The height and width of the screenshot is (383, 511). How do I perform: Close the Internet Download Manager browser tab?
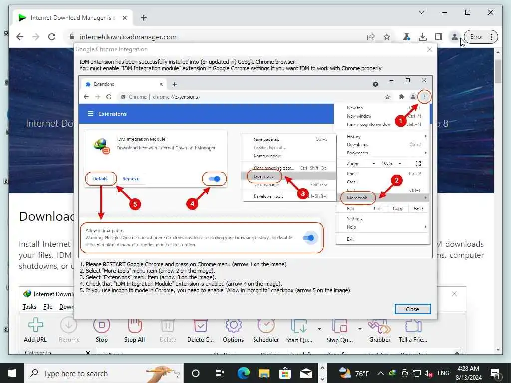pyautogui.click(x=124, y=18)
